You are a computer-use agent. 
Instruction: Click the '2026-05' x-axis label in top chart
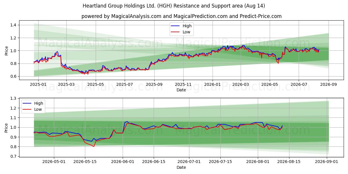269,84
